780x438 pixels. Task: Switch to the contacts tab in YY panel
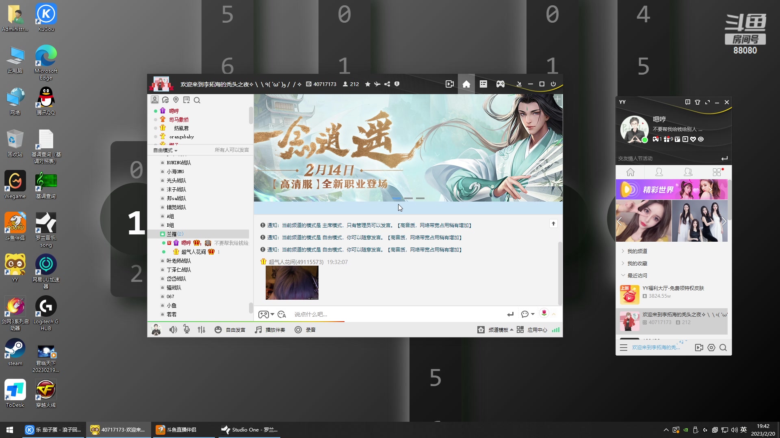point(659,172)
